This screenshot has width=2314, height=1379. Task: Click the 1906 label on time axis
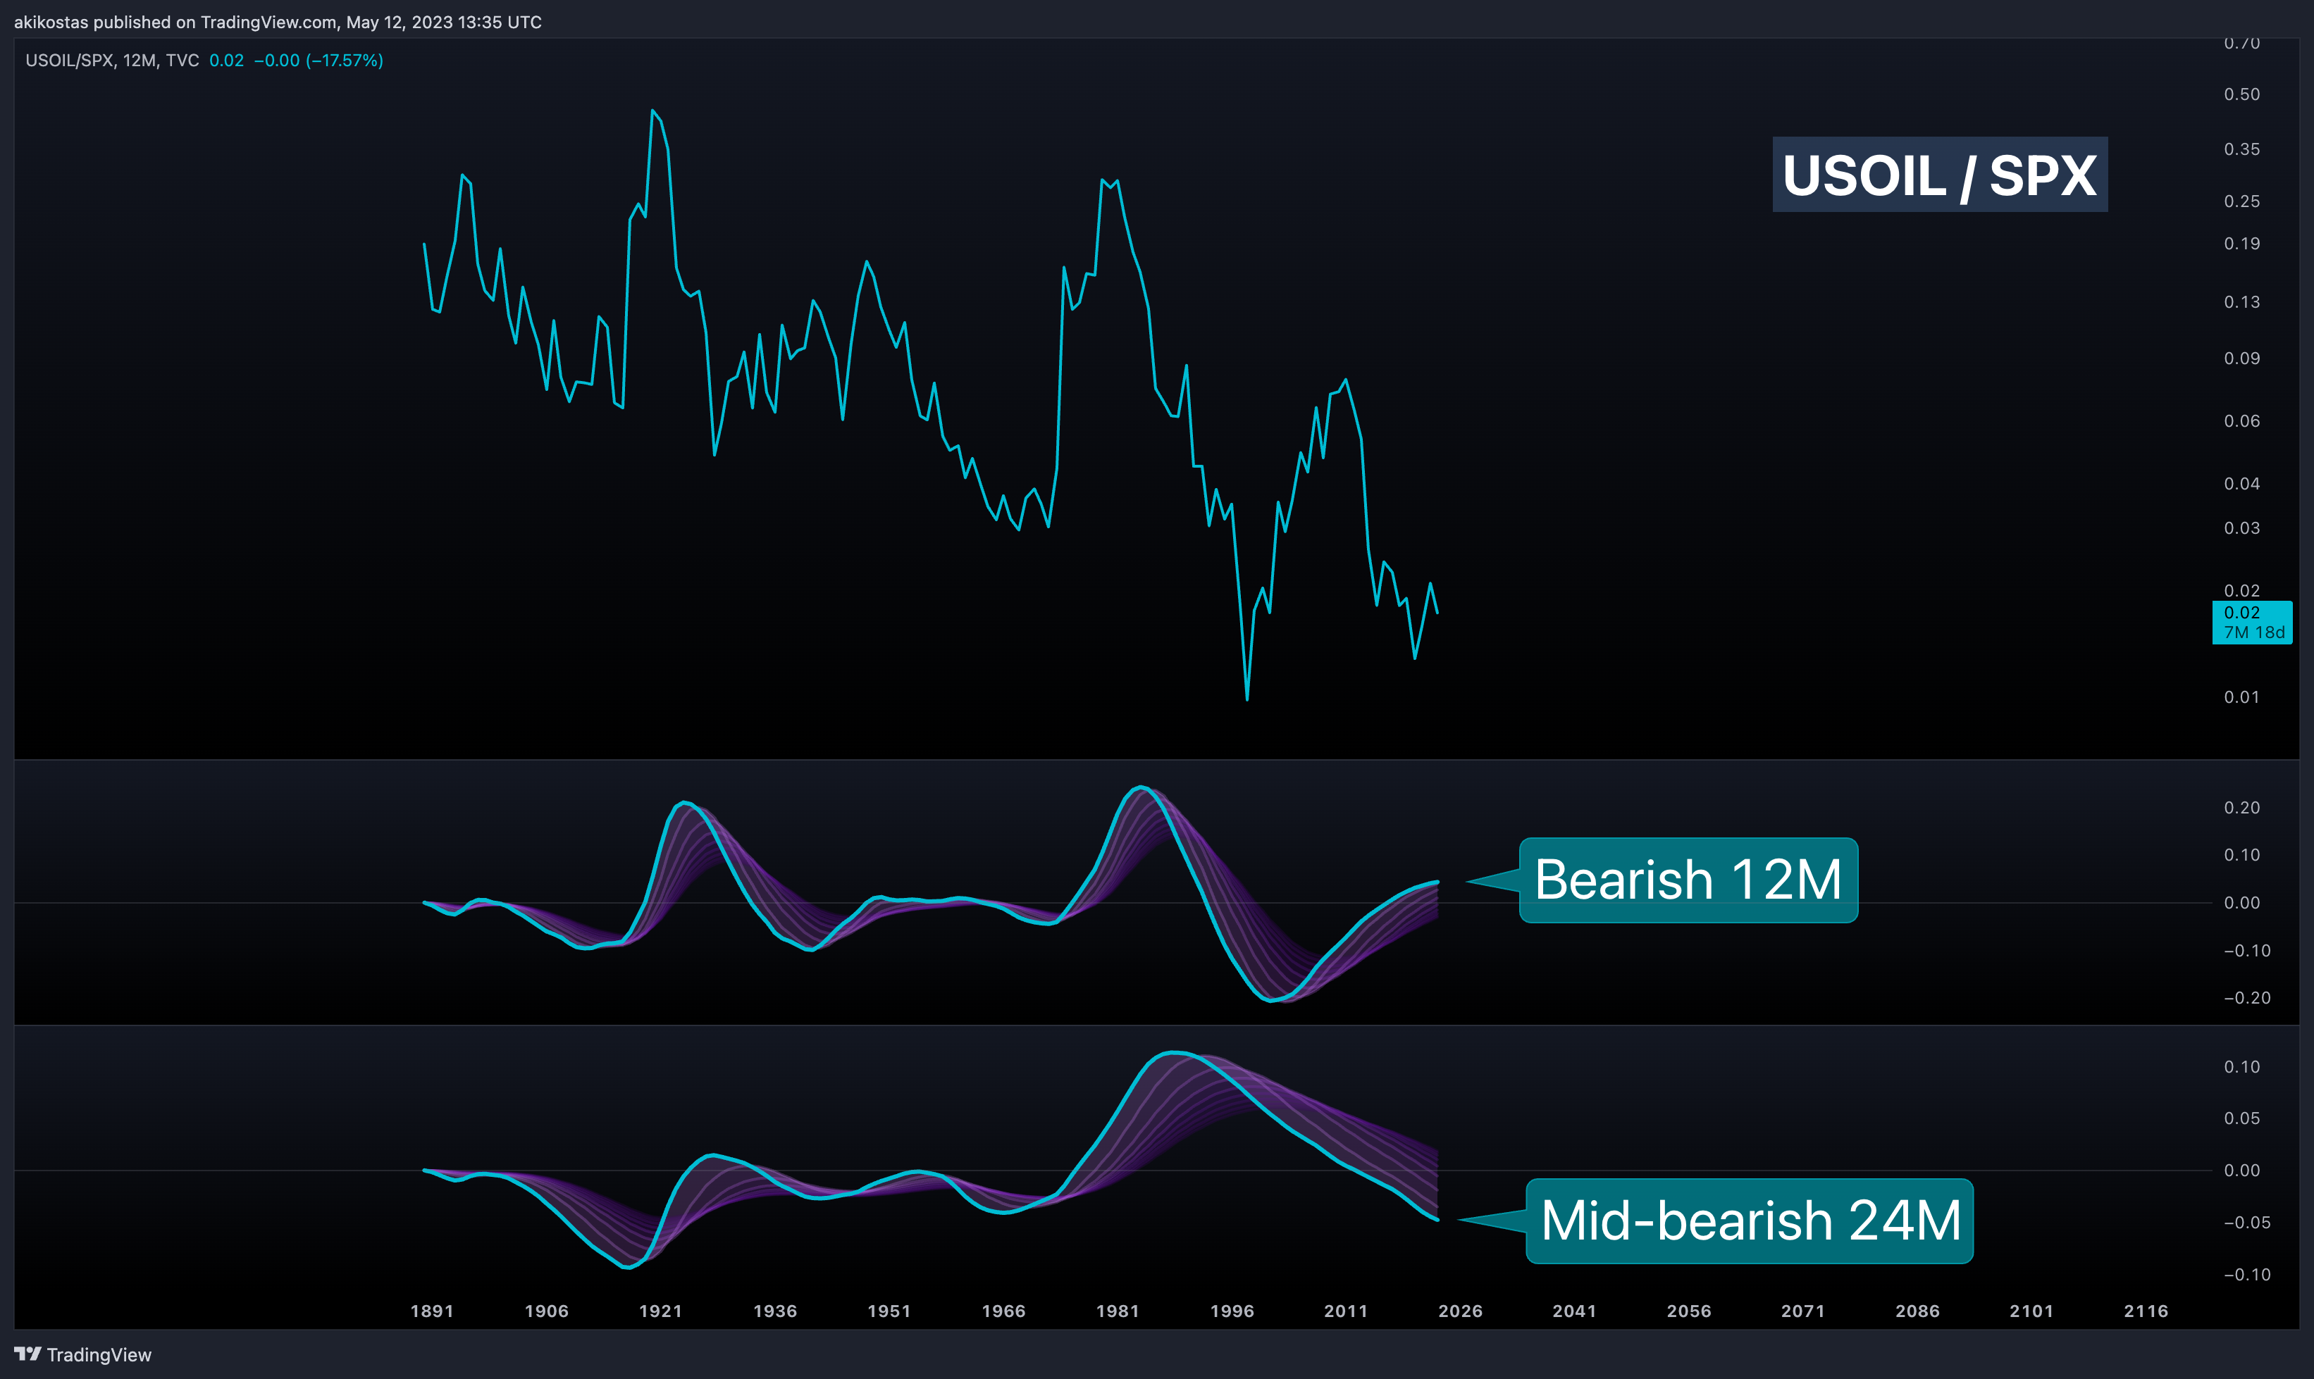547,1311
